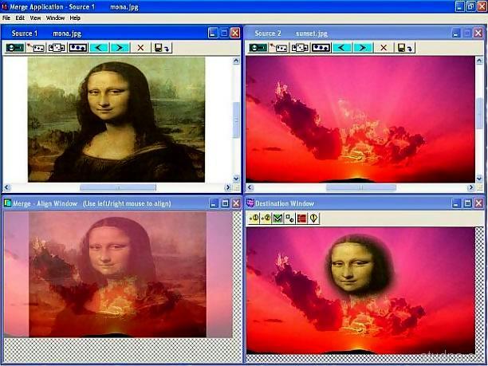The width and height of the screenshot is (488, 366).
Task: Minimize the Source 1 window
Action: tap(213, 33)
